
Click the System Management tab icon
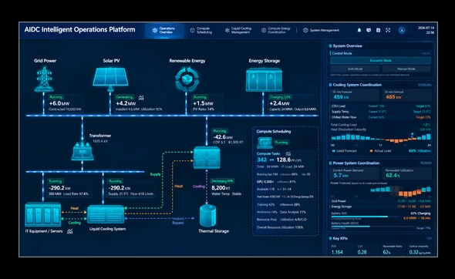pyautogui.click(x=305, y=30)
